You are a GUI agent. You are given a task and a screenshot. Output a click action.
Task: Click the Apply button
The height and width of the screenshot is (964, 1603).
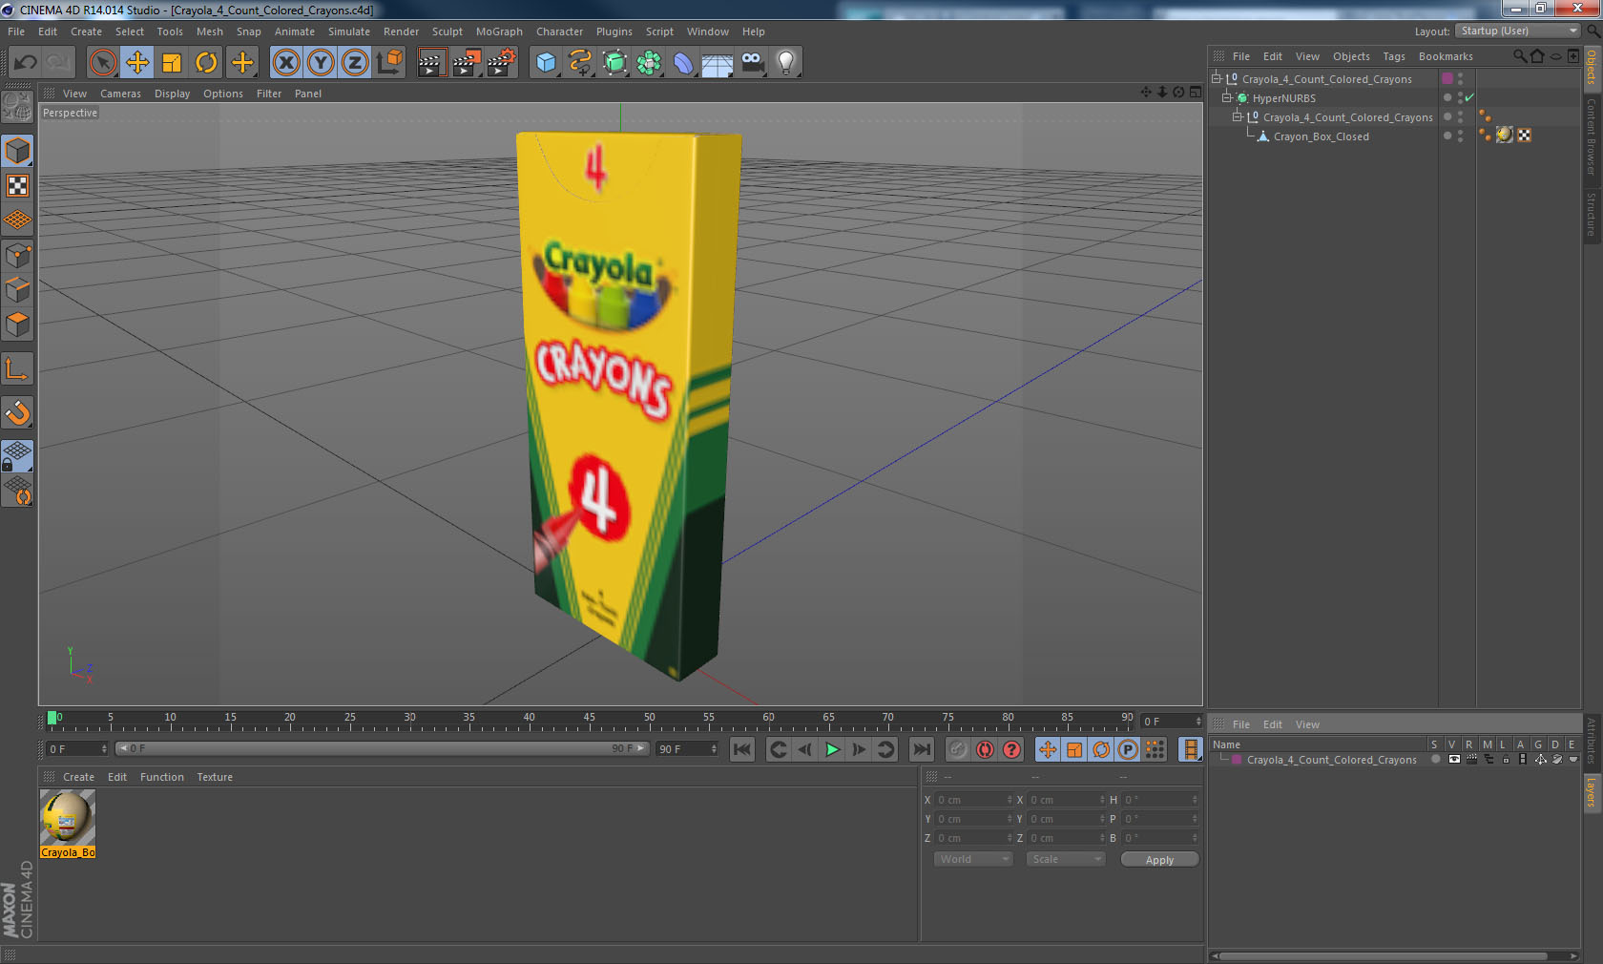(1159, 860)
